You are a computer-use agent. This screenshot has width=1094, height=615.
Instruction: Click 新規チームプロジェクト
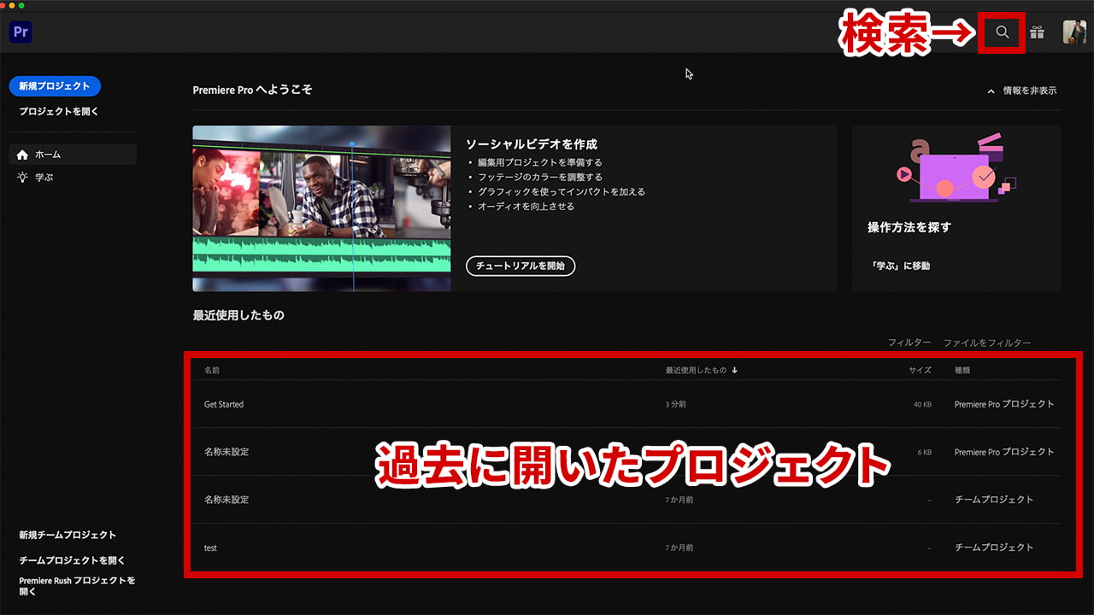pos(68,535)
